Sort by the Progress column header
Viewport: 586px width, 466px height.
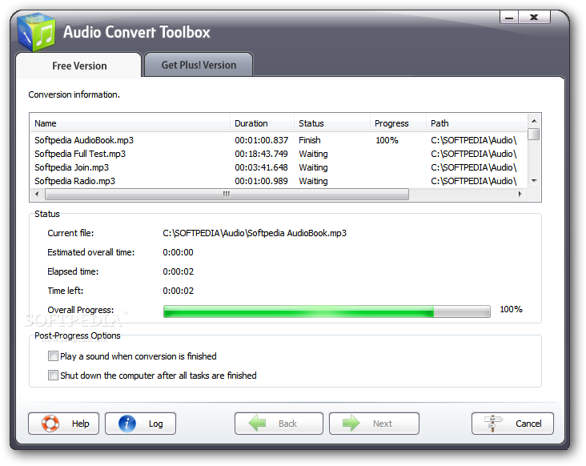coord(398,123)
